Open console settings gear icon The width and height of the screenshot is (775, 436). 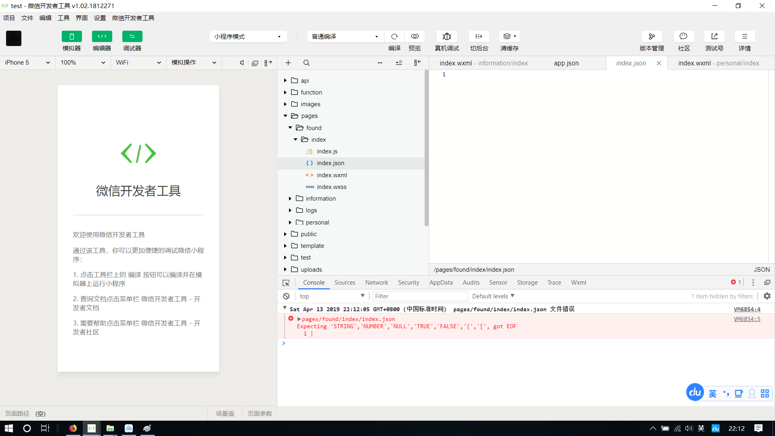click(x=767, y=296)
